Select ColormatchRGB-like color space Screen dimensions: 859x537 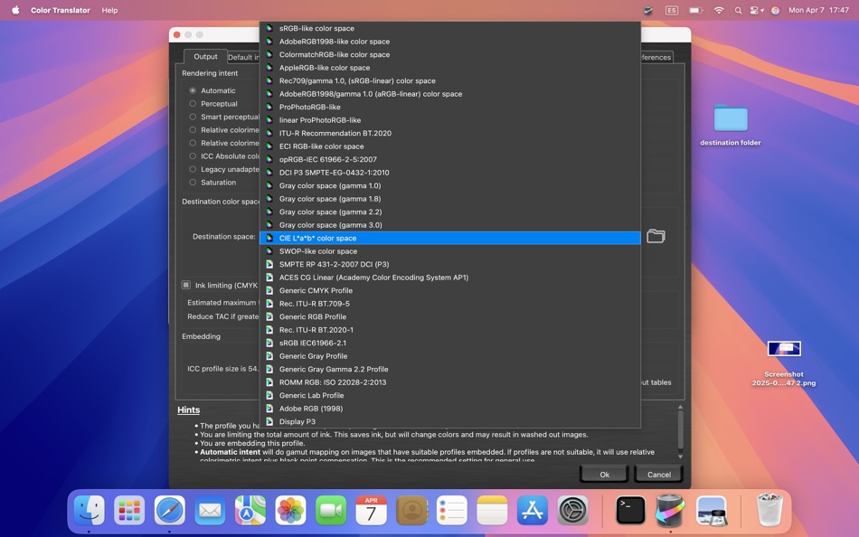point(449,54)
